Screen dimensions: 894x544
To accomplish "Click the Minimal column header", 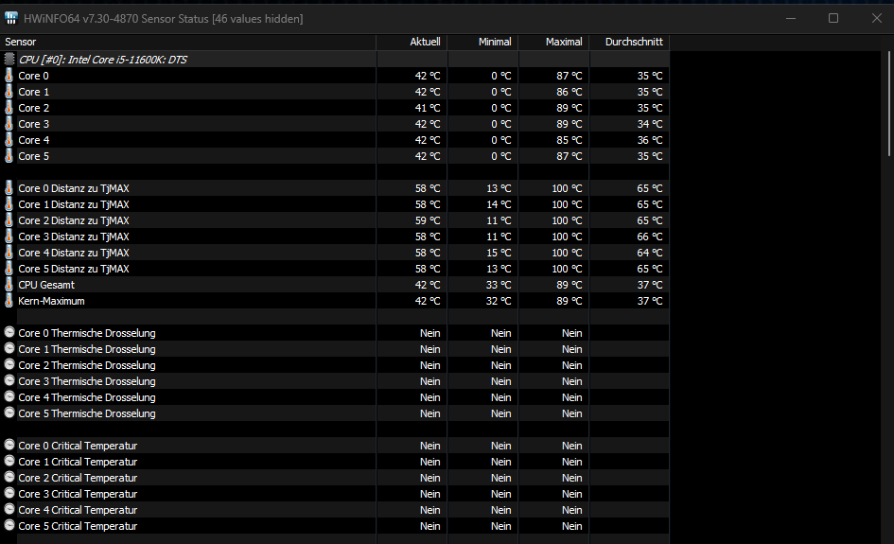I will click(482, 42).
